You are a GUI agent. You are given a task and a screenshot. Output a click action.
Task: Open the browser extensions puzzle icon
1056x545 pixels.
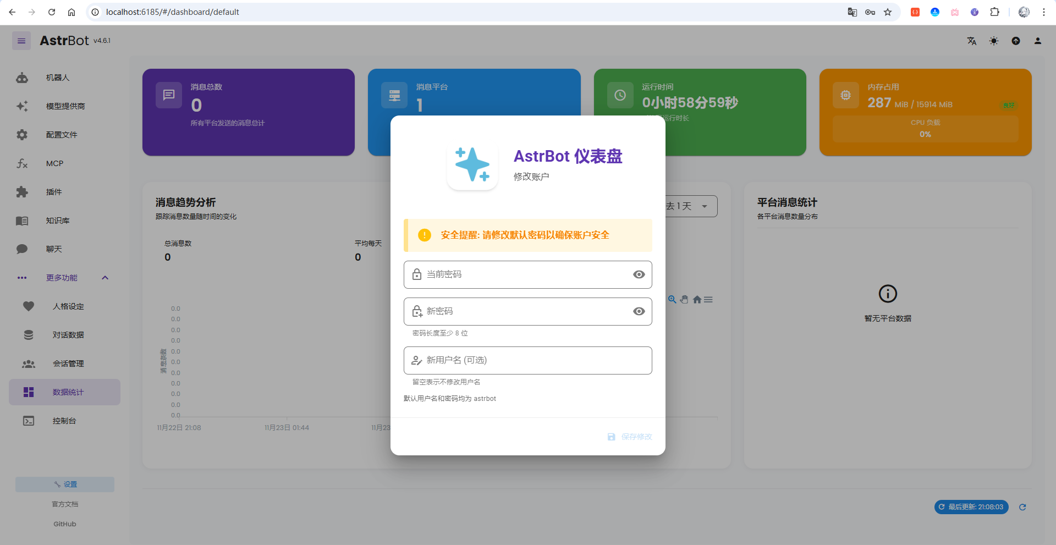tap(994, 12)
